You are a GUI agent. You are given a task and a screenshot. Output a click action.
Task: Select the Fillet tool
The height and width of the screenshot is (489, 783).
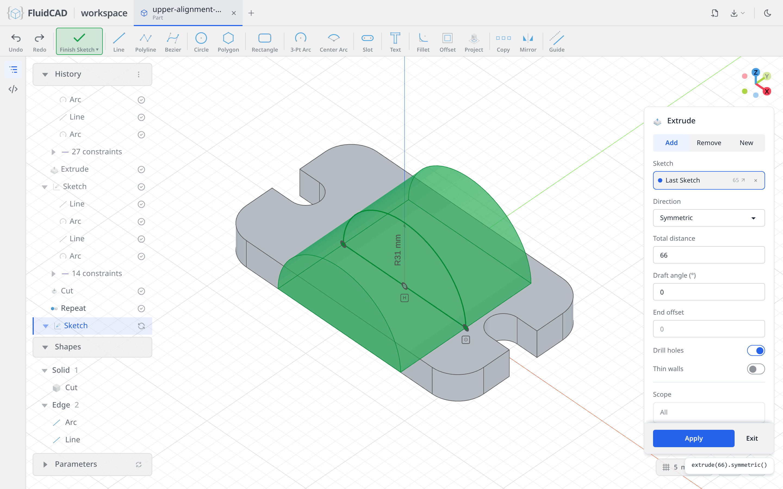(x=423, y=42)
